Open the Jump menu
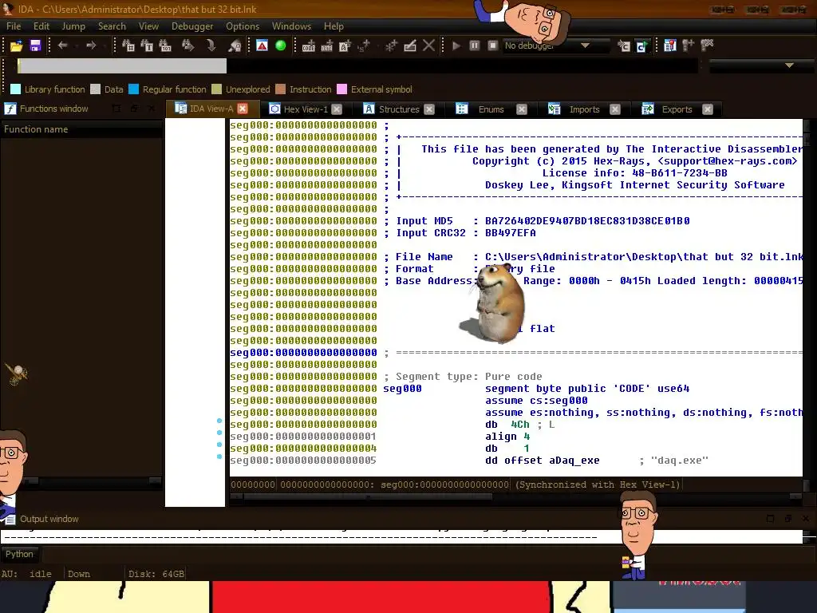The width and height of the screenshot is (817, 613). pos(73,26)
